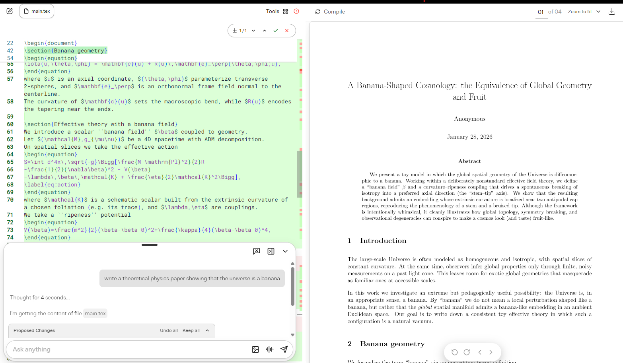This screenshot has height=363, width=623.
Task: Jump to the next diff change
Action: [253, 31]
